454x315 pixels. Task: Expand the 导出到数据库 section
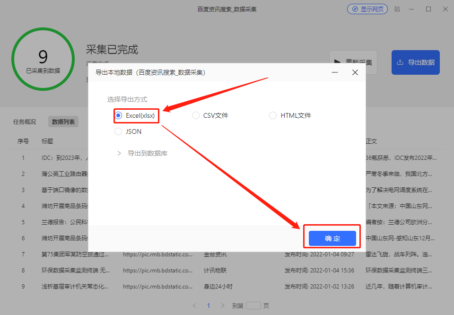tap(142, 153)
